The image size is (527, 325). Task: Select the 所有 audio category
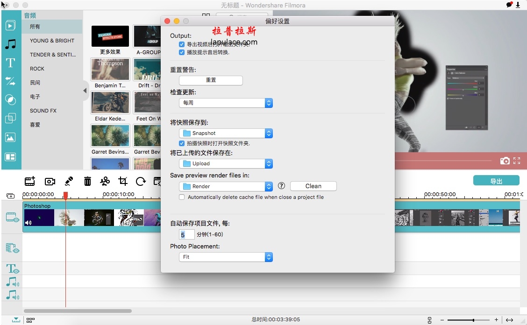point(52,27)
